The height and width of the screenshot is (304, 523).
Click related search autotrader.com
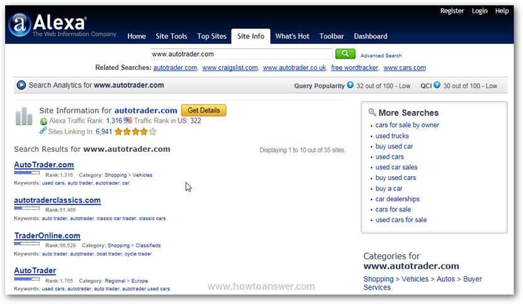(x=175, y=67)
